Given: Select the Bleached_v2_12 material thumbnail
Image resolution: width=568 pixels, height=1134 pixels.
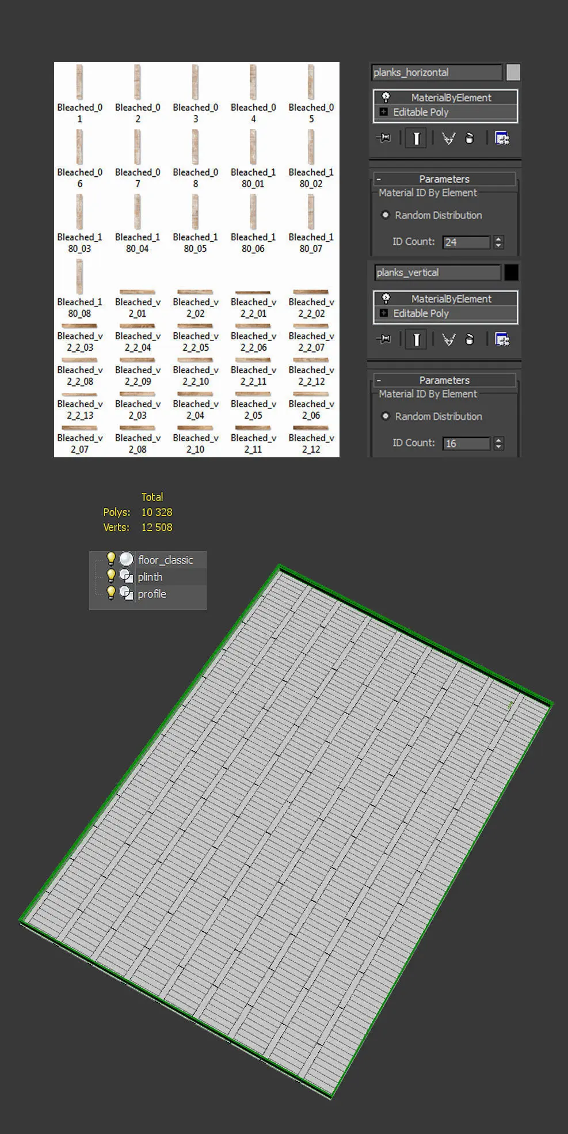Looking at the screenshot, I should pos(311,428).
